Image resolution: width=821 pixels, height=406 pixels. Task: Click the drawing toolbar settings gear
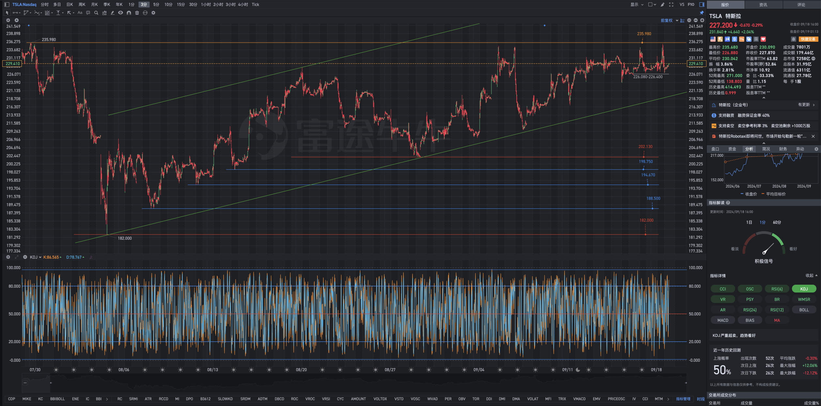[x=153, y=13]
